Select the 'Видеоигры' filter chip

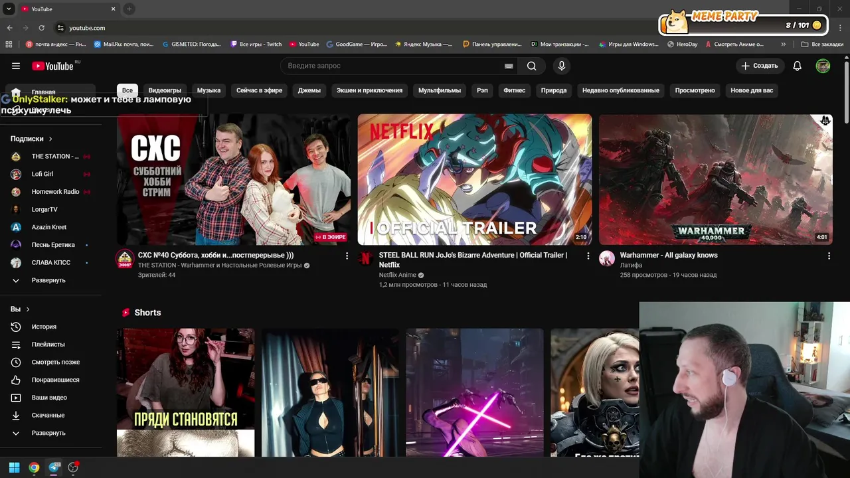pyautogui.click(x=165, y=90)
